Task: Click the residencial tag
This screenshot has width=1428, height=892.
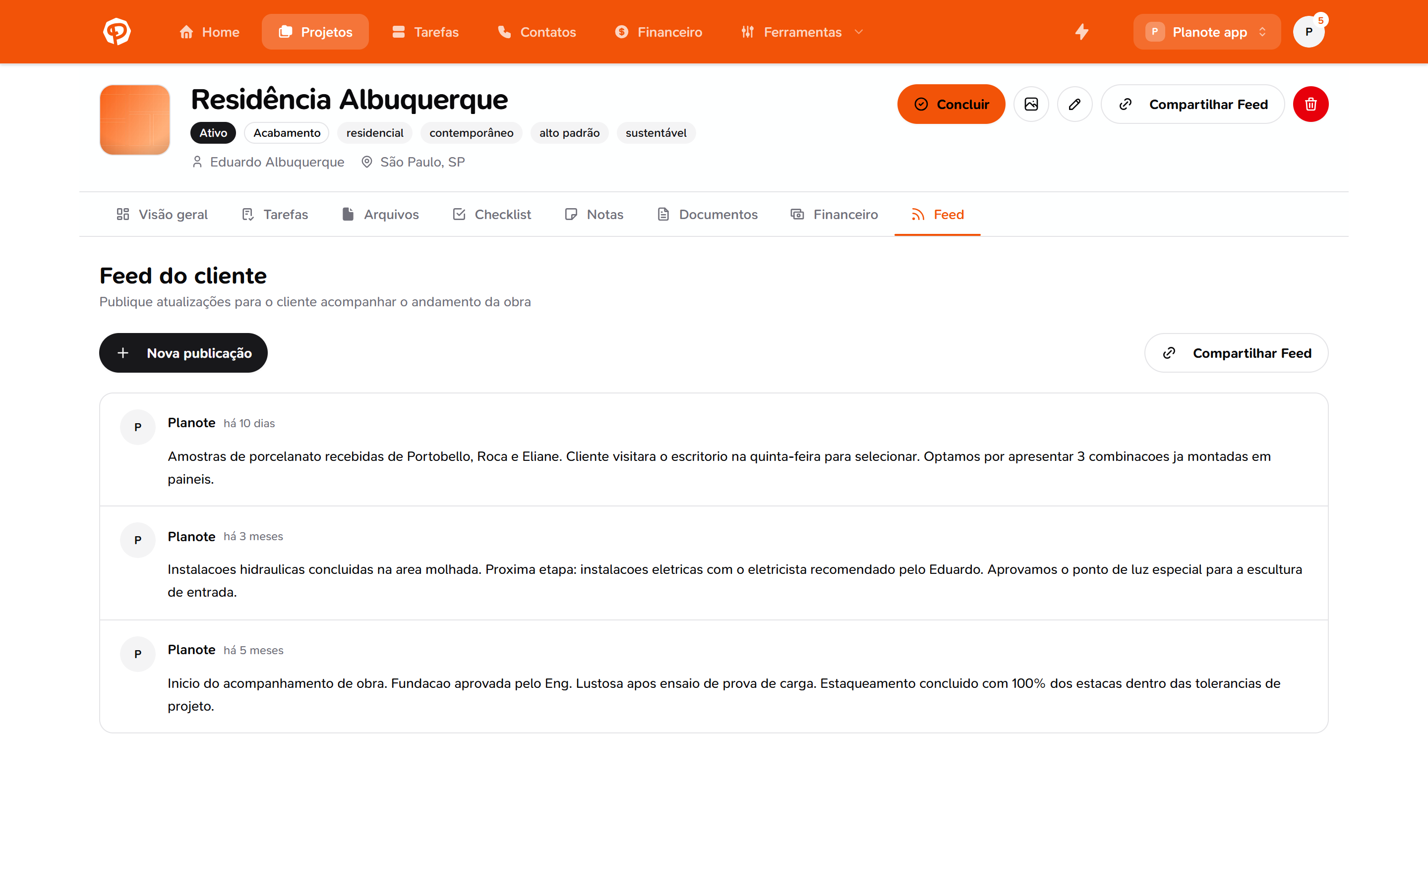Action: coord(375,133)
